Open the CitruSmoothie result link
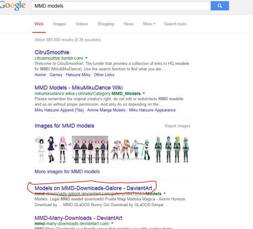Viewport: 253px width, 229px height. click(52, 52)
